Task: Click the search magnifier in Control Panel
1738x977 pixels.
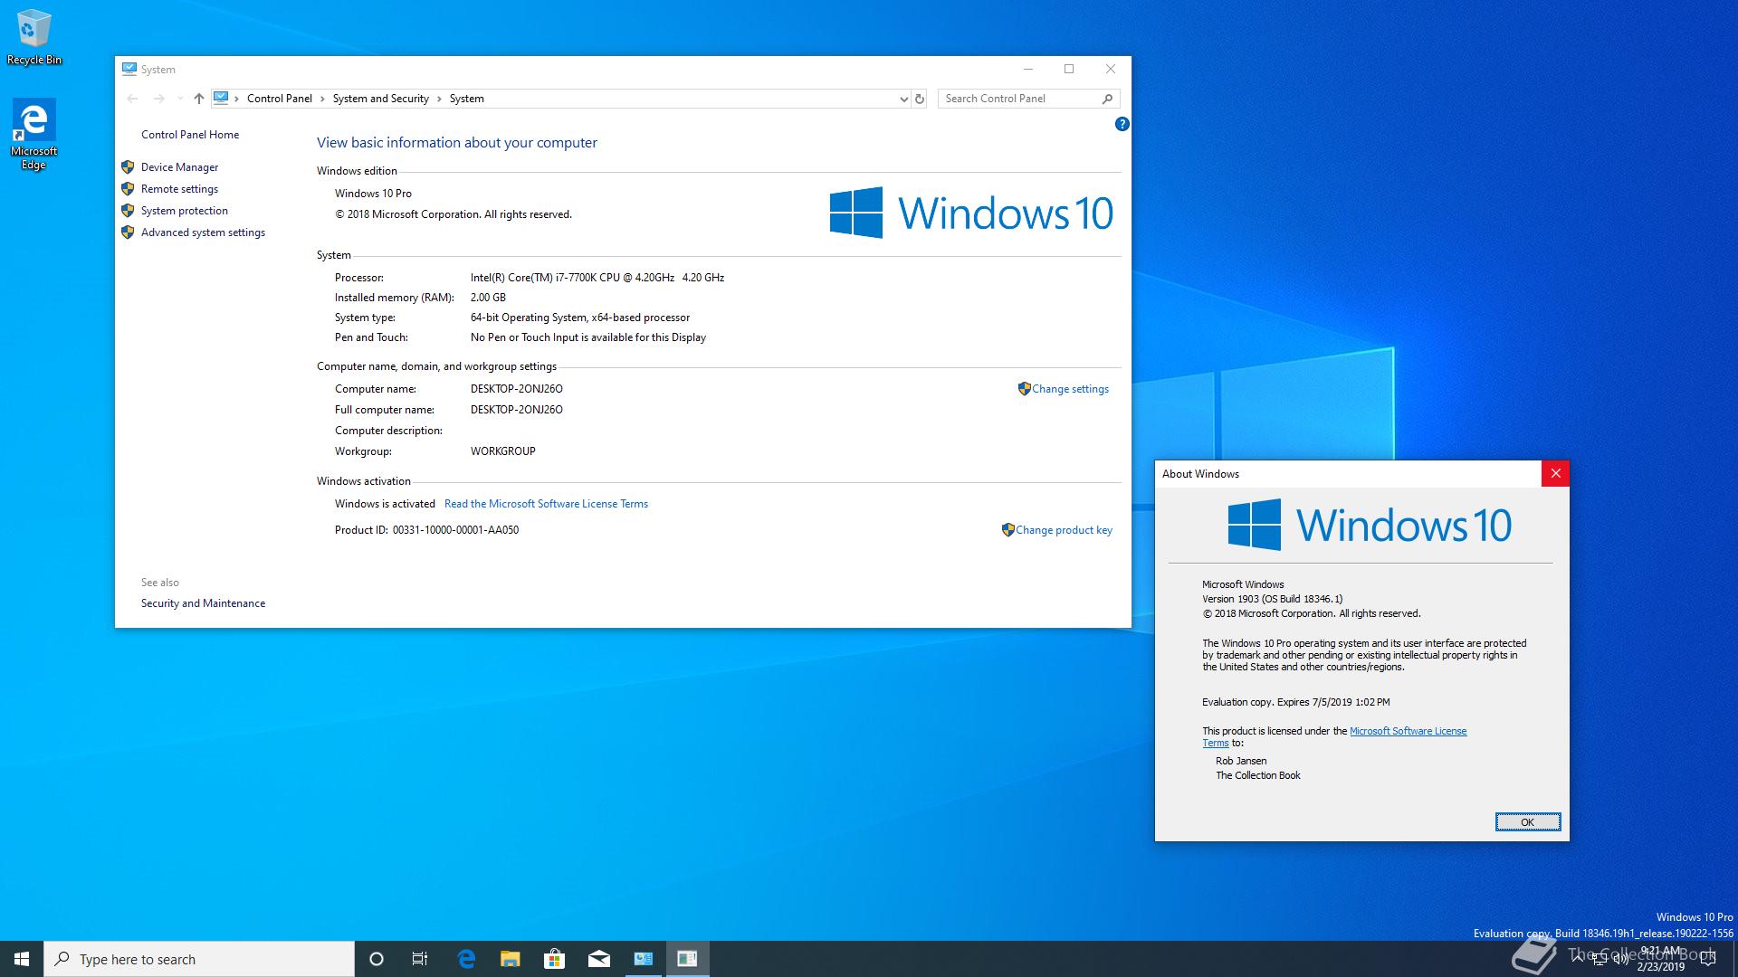Action: click(1107, 99)
